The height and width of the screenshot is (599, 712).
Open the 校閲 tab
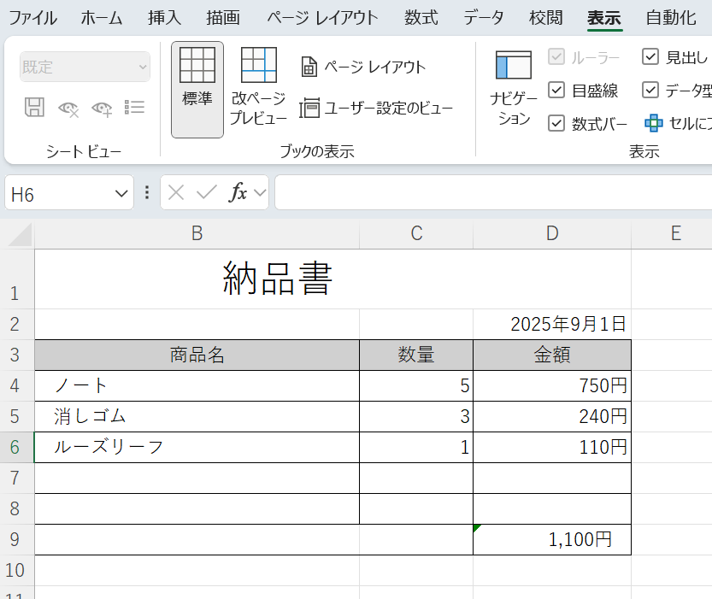(546, 18)
